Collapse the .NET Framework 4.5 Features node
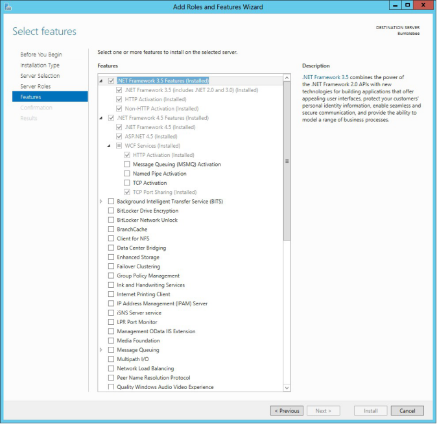Image resolution: width=437 pixels, height=424 pixels. 101,118
